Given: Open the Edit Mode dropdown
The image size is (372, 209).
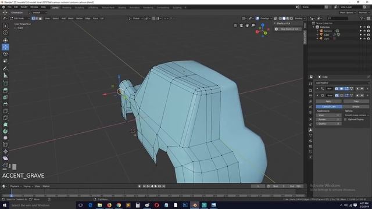Looking at the screenshot, I should (20, 19).
